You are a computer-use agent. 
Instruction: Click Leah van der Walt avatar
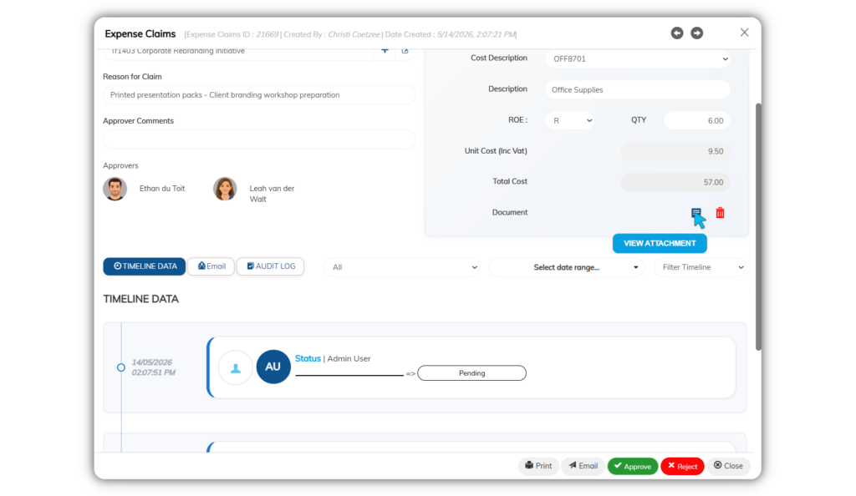coord(225,189)
